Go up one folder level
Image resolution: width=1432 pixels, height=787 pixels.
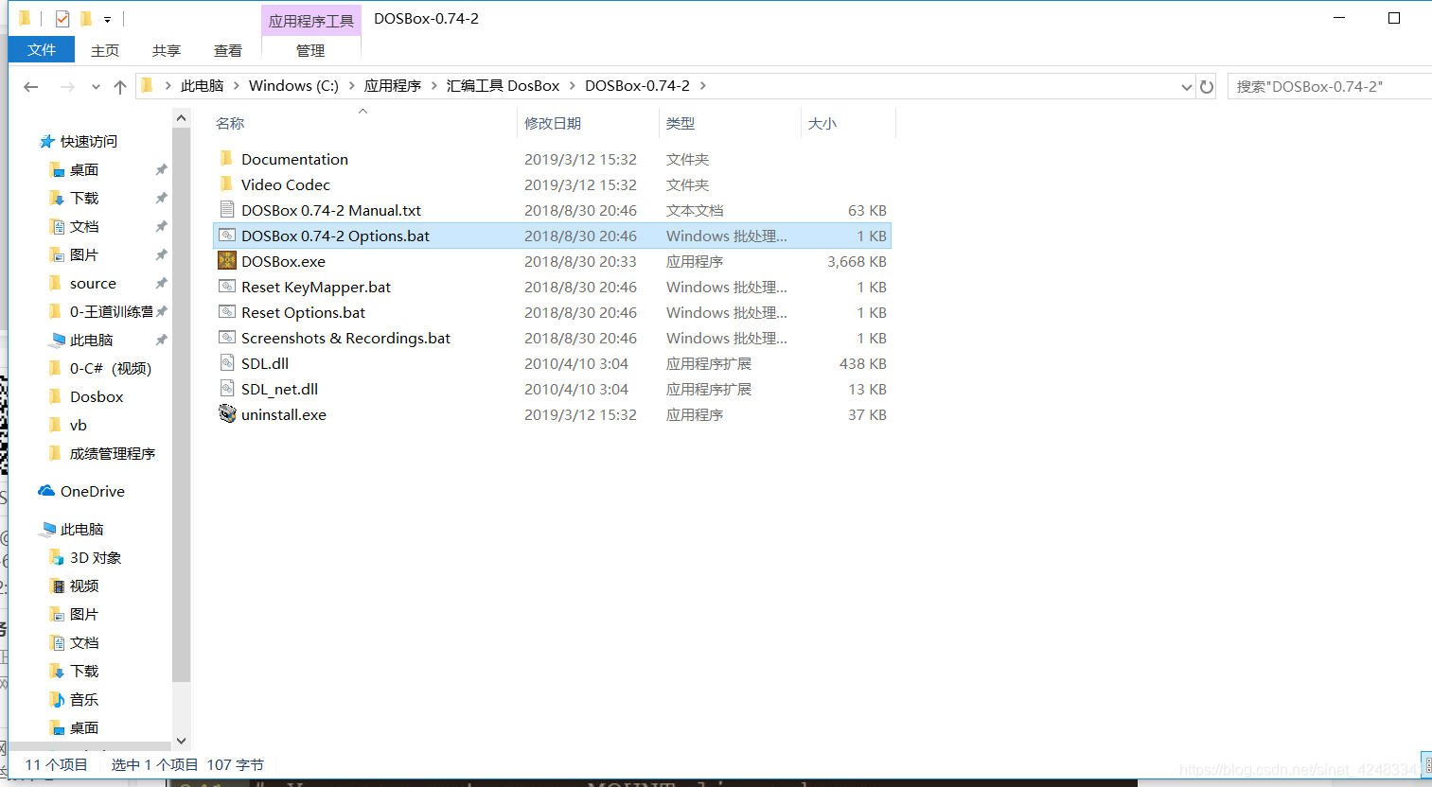[120, 86]
